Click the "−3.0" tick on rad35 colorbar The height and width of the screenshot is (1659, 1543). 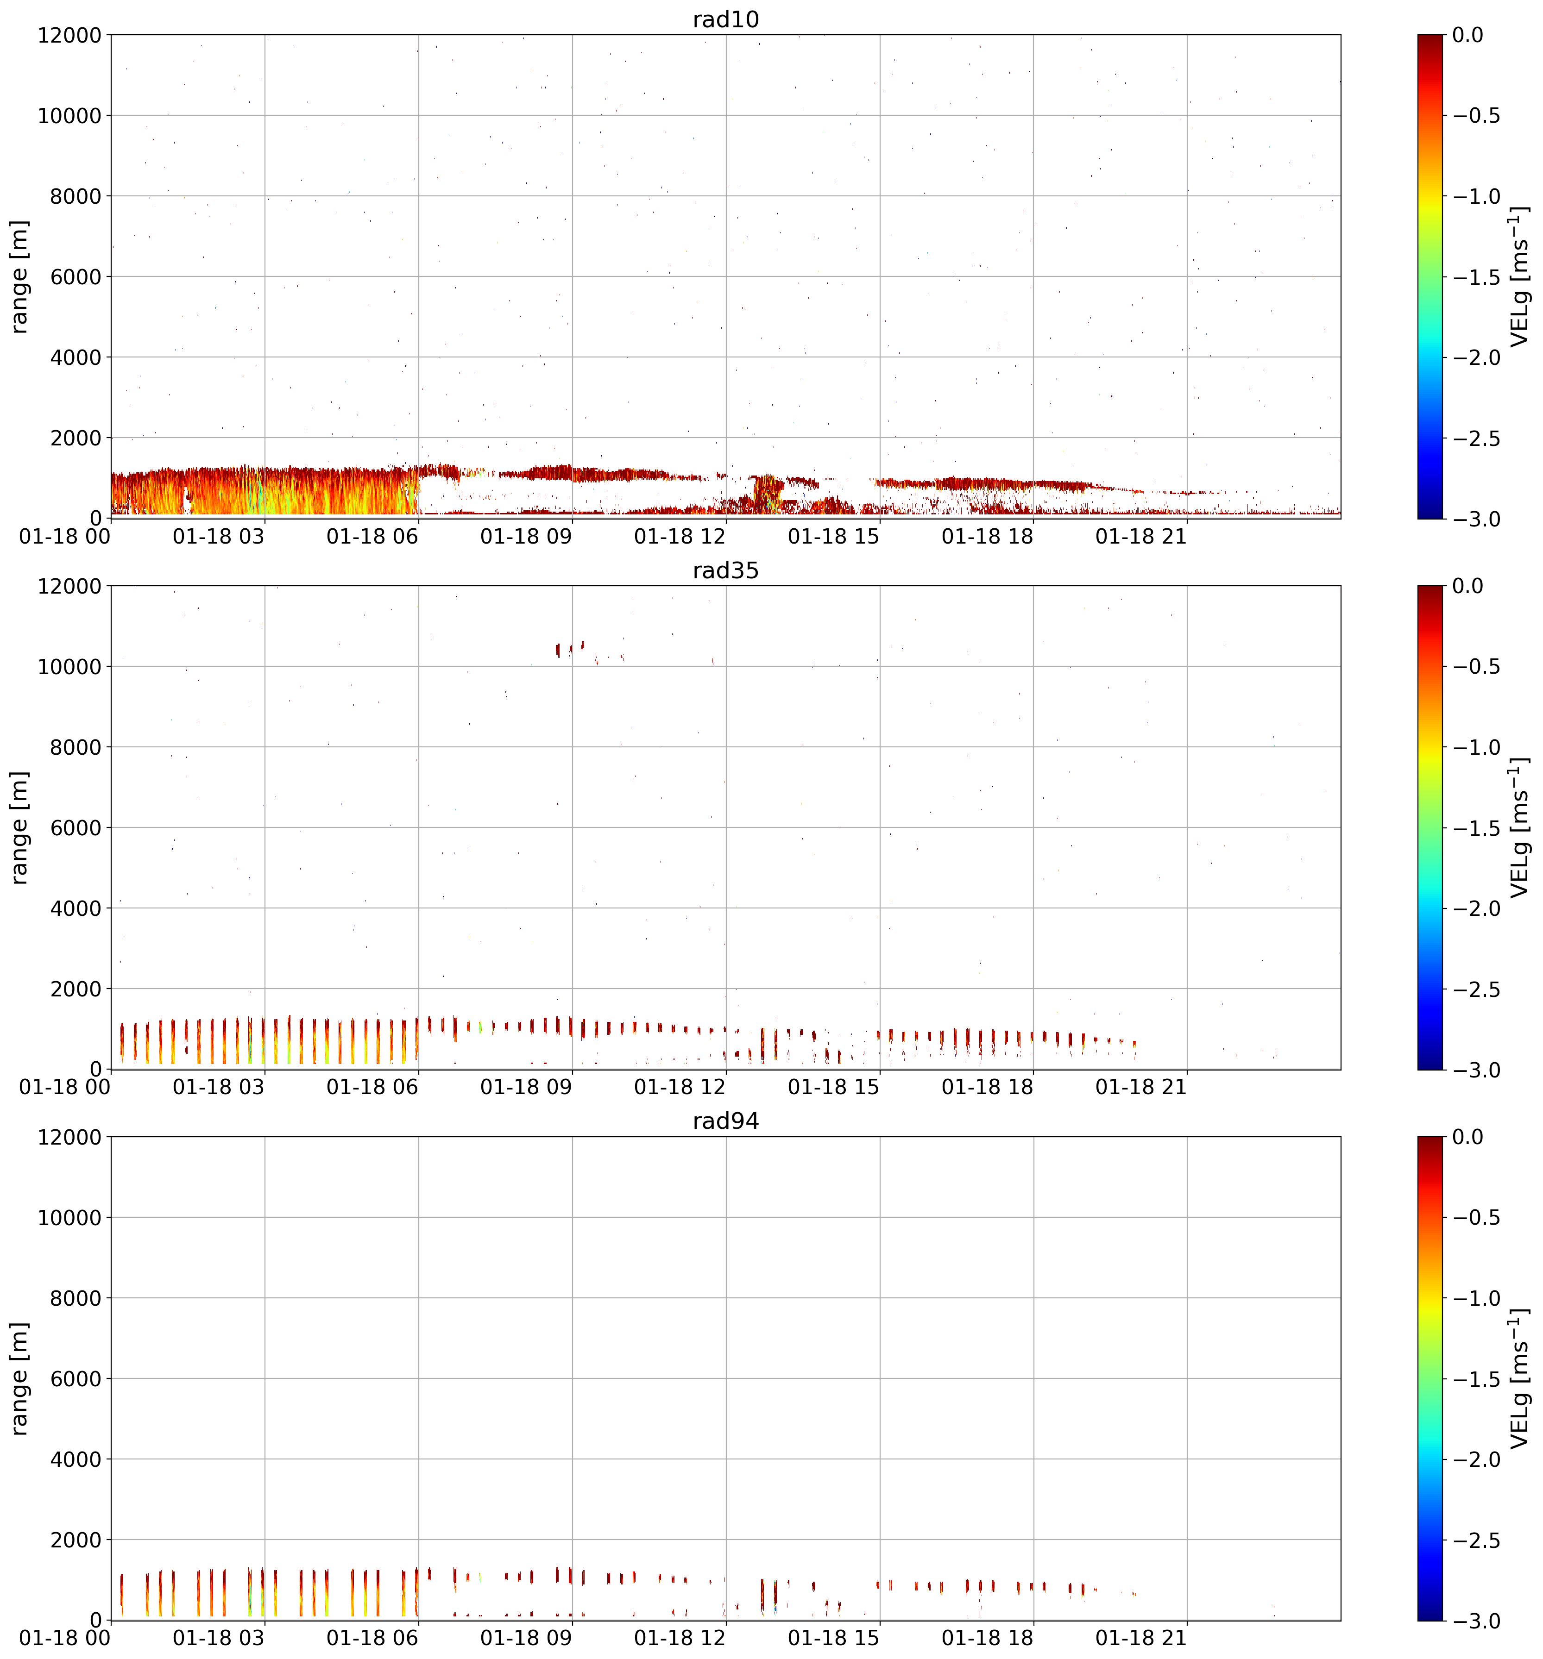point(1476,1070)
